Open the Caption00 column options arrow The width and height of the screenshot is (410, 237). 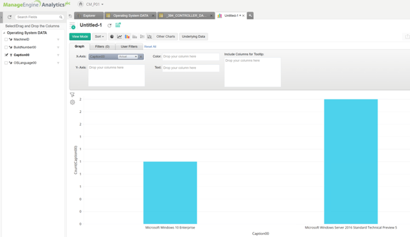click(x=58, y=55)
